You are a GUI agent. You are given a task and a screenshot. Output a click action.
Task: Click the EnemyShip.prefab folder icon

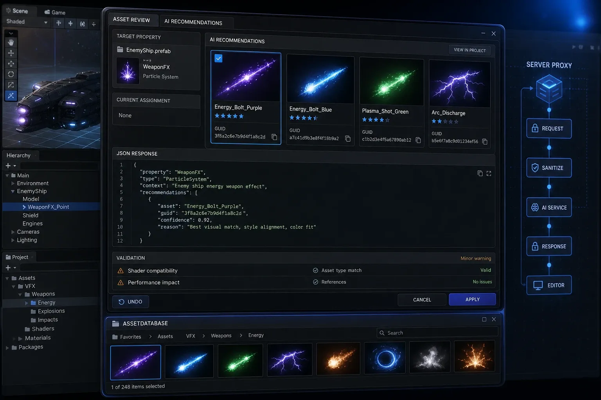click(x=120, y=50)
